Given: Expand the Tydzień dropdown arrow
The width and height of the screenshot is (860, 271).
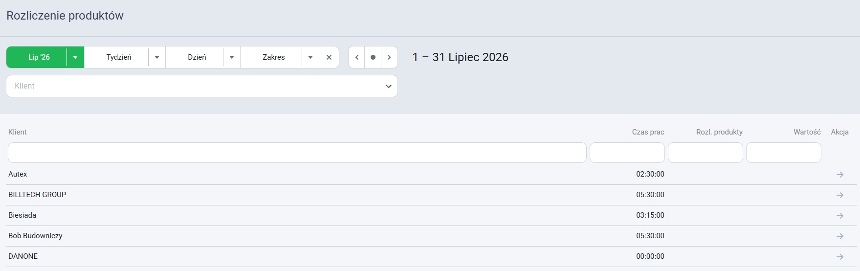Looking at the screenshot, I should pos(157,57).
